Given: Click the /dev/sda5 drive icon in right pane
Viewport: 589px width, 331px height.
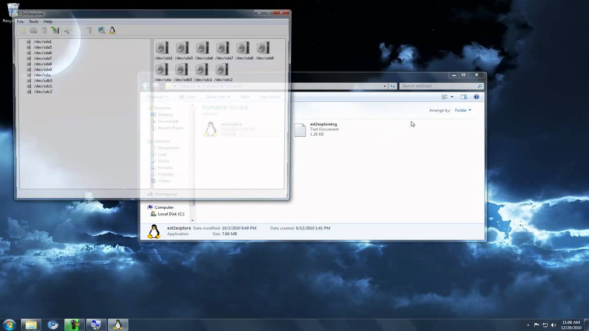Looking at the screenshot, I should pos(182,48).
